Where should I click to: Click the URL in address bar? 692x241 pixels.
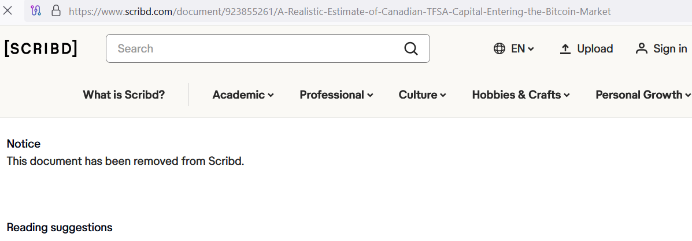(x=339, y=11)
